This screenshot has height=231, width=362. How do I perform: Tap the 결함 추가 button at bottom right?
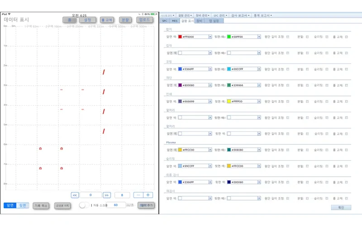pos(146,205)
